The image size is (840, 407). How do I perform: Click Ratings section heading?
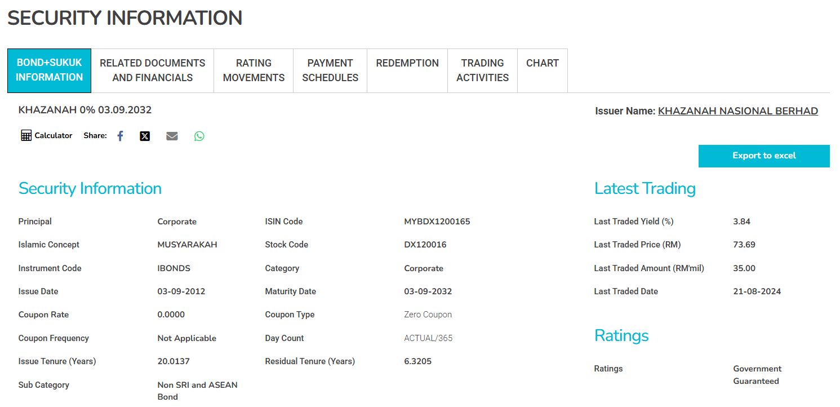pyautogui.click(x=621, y=336)
